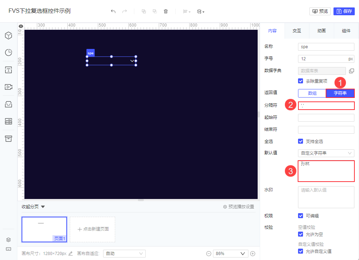Select 字符串 as return value type
This screenshot has width=359, height=260.
pyautogui.click(x=340, y=93)
